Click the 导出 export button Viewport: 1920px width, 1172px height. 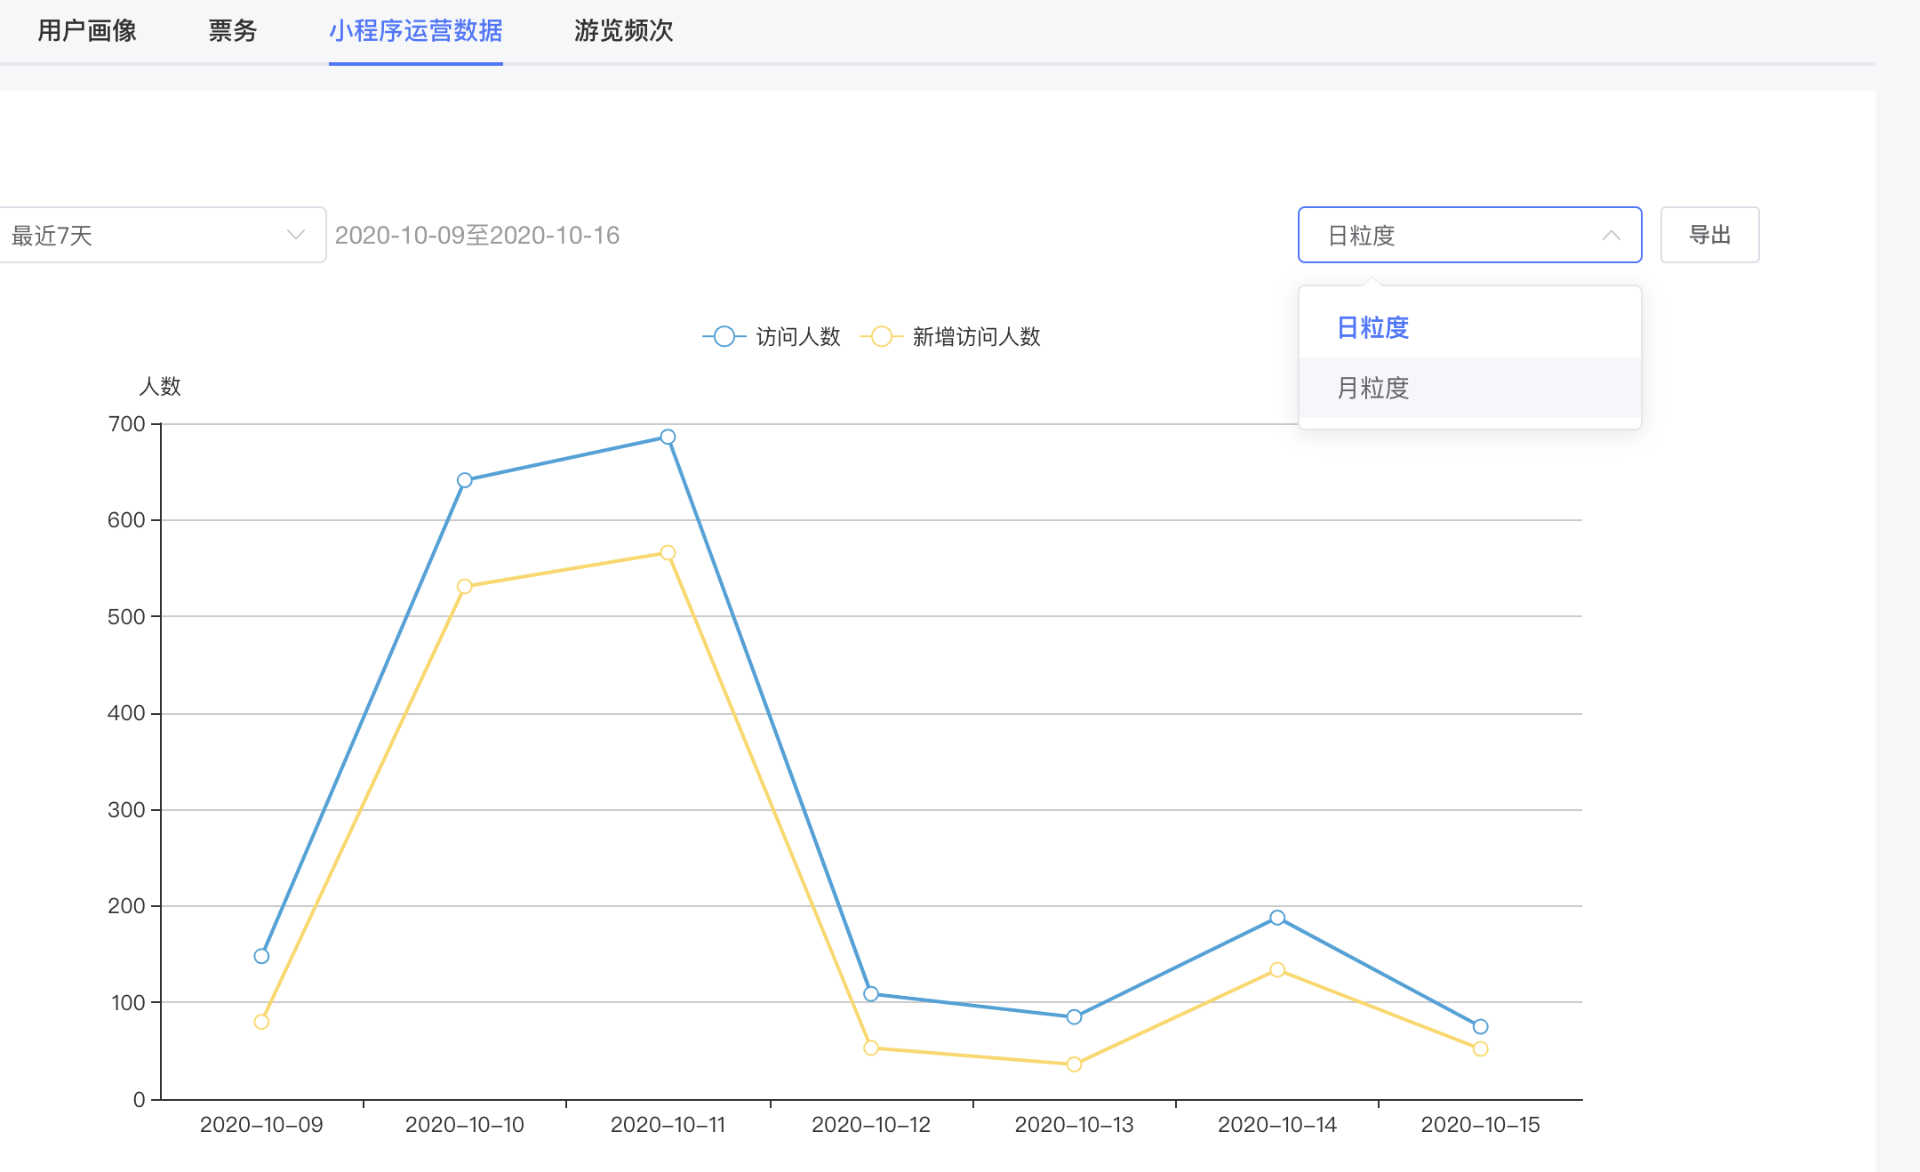(x=1708, y=235)
